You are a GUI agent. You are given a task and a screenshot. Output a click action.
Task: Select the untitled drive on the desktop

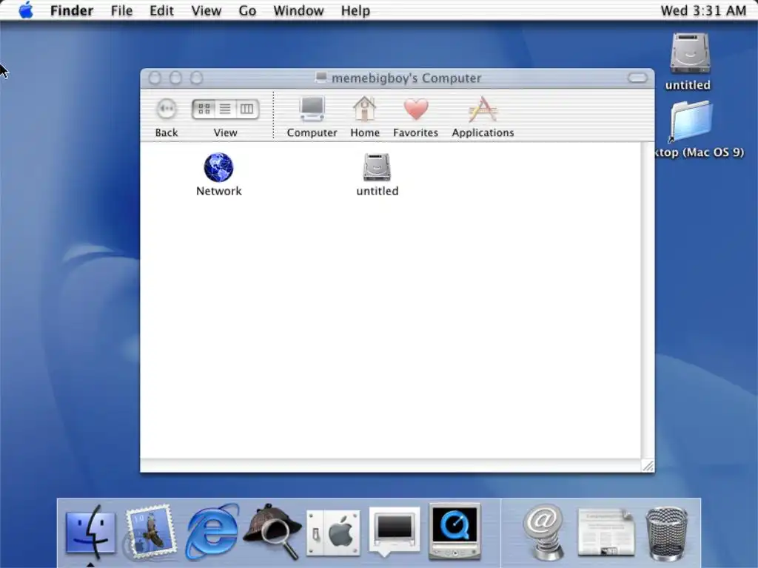click(x=690, y=53)
